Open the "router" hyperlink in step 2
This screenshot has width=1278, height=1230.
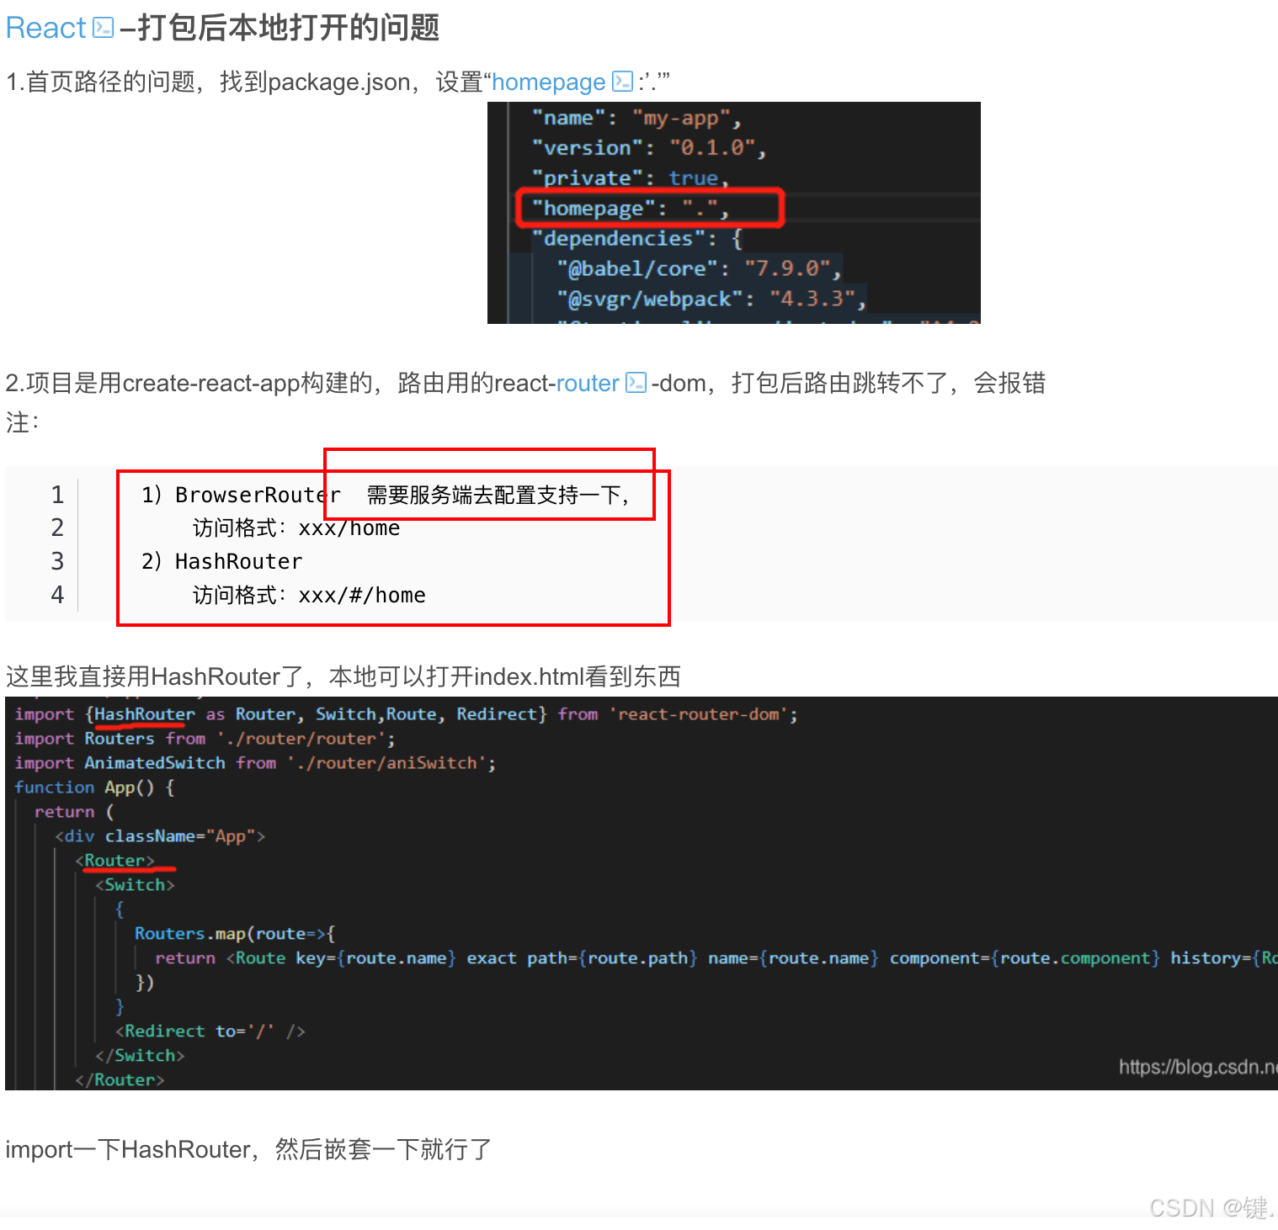click(x=588, y=384)
